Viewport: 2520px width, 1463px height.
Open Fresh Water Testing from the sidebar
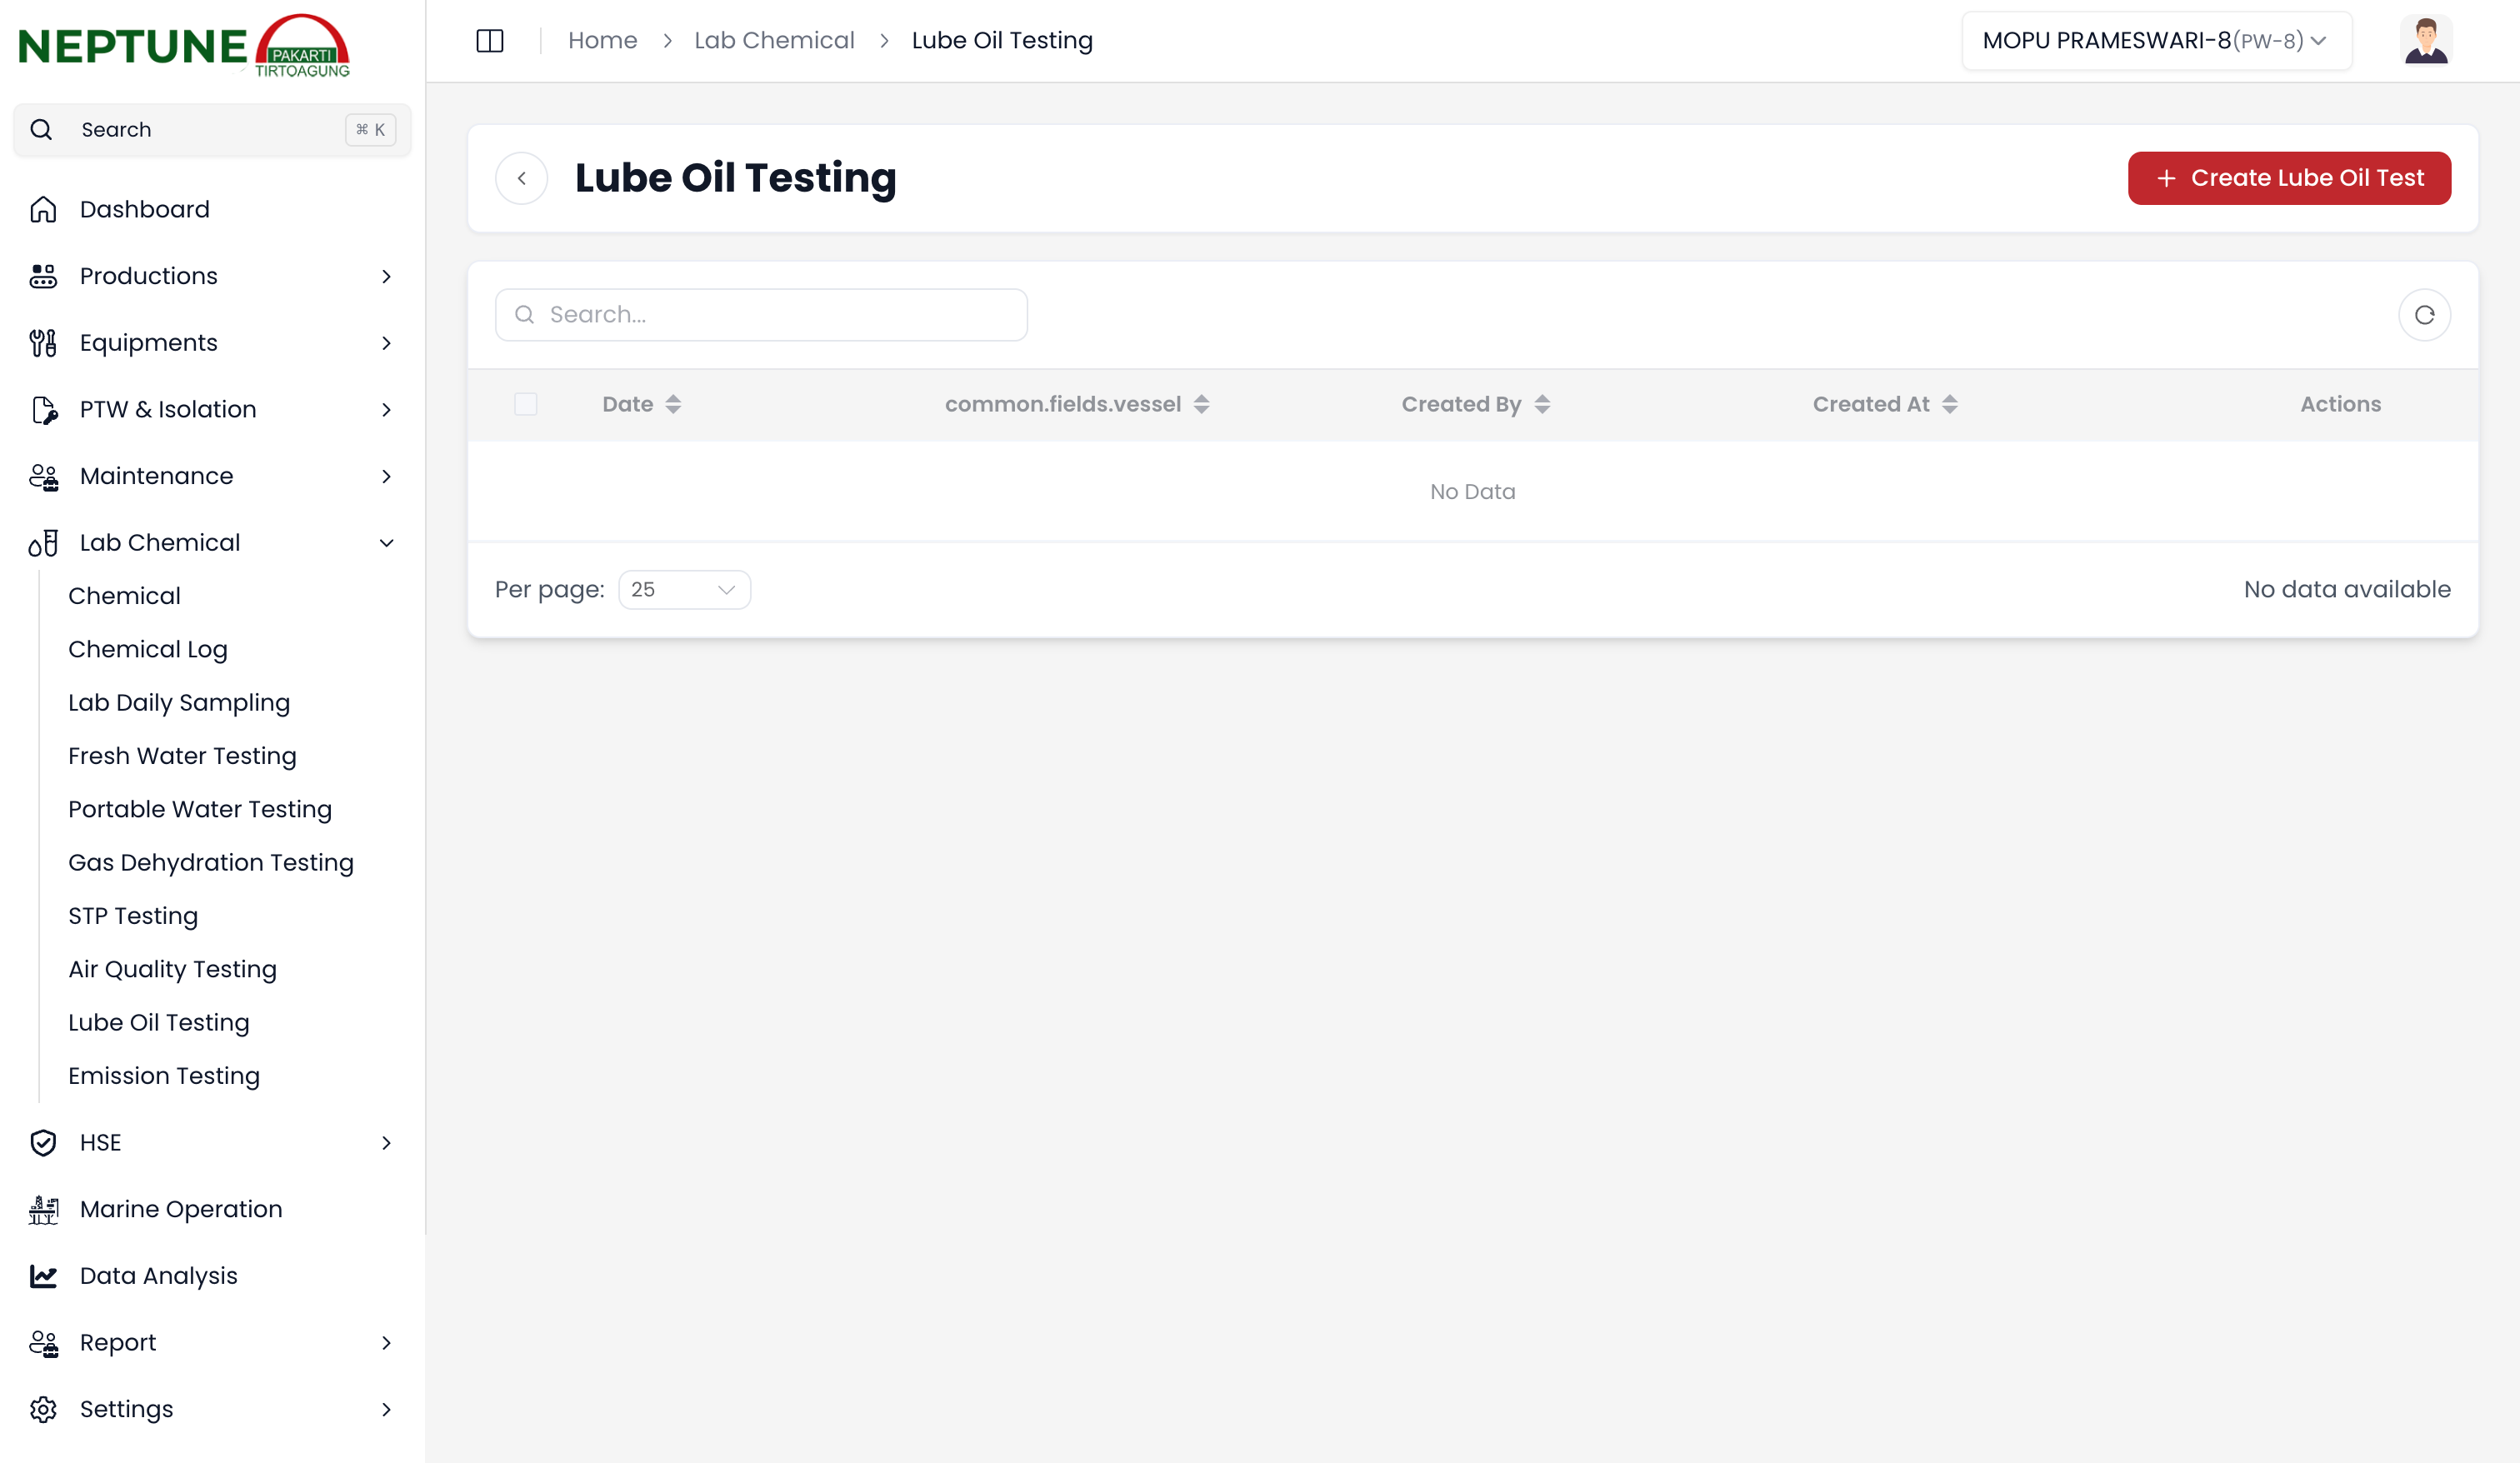click(x=182, y=756)
